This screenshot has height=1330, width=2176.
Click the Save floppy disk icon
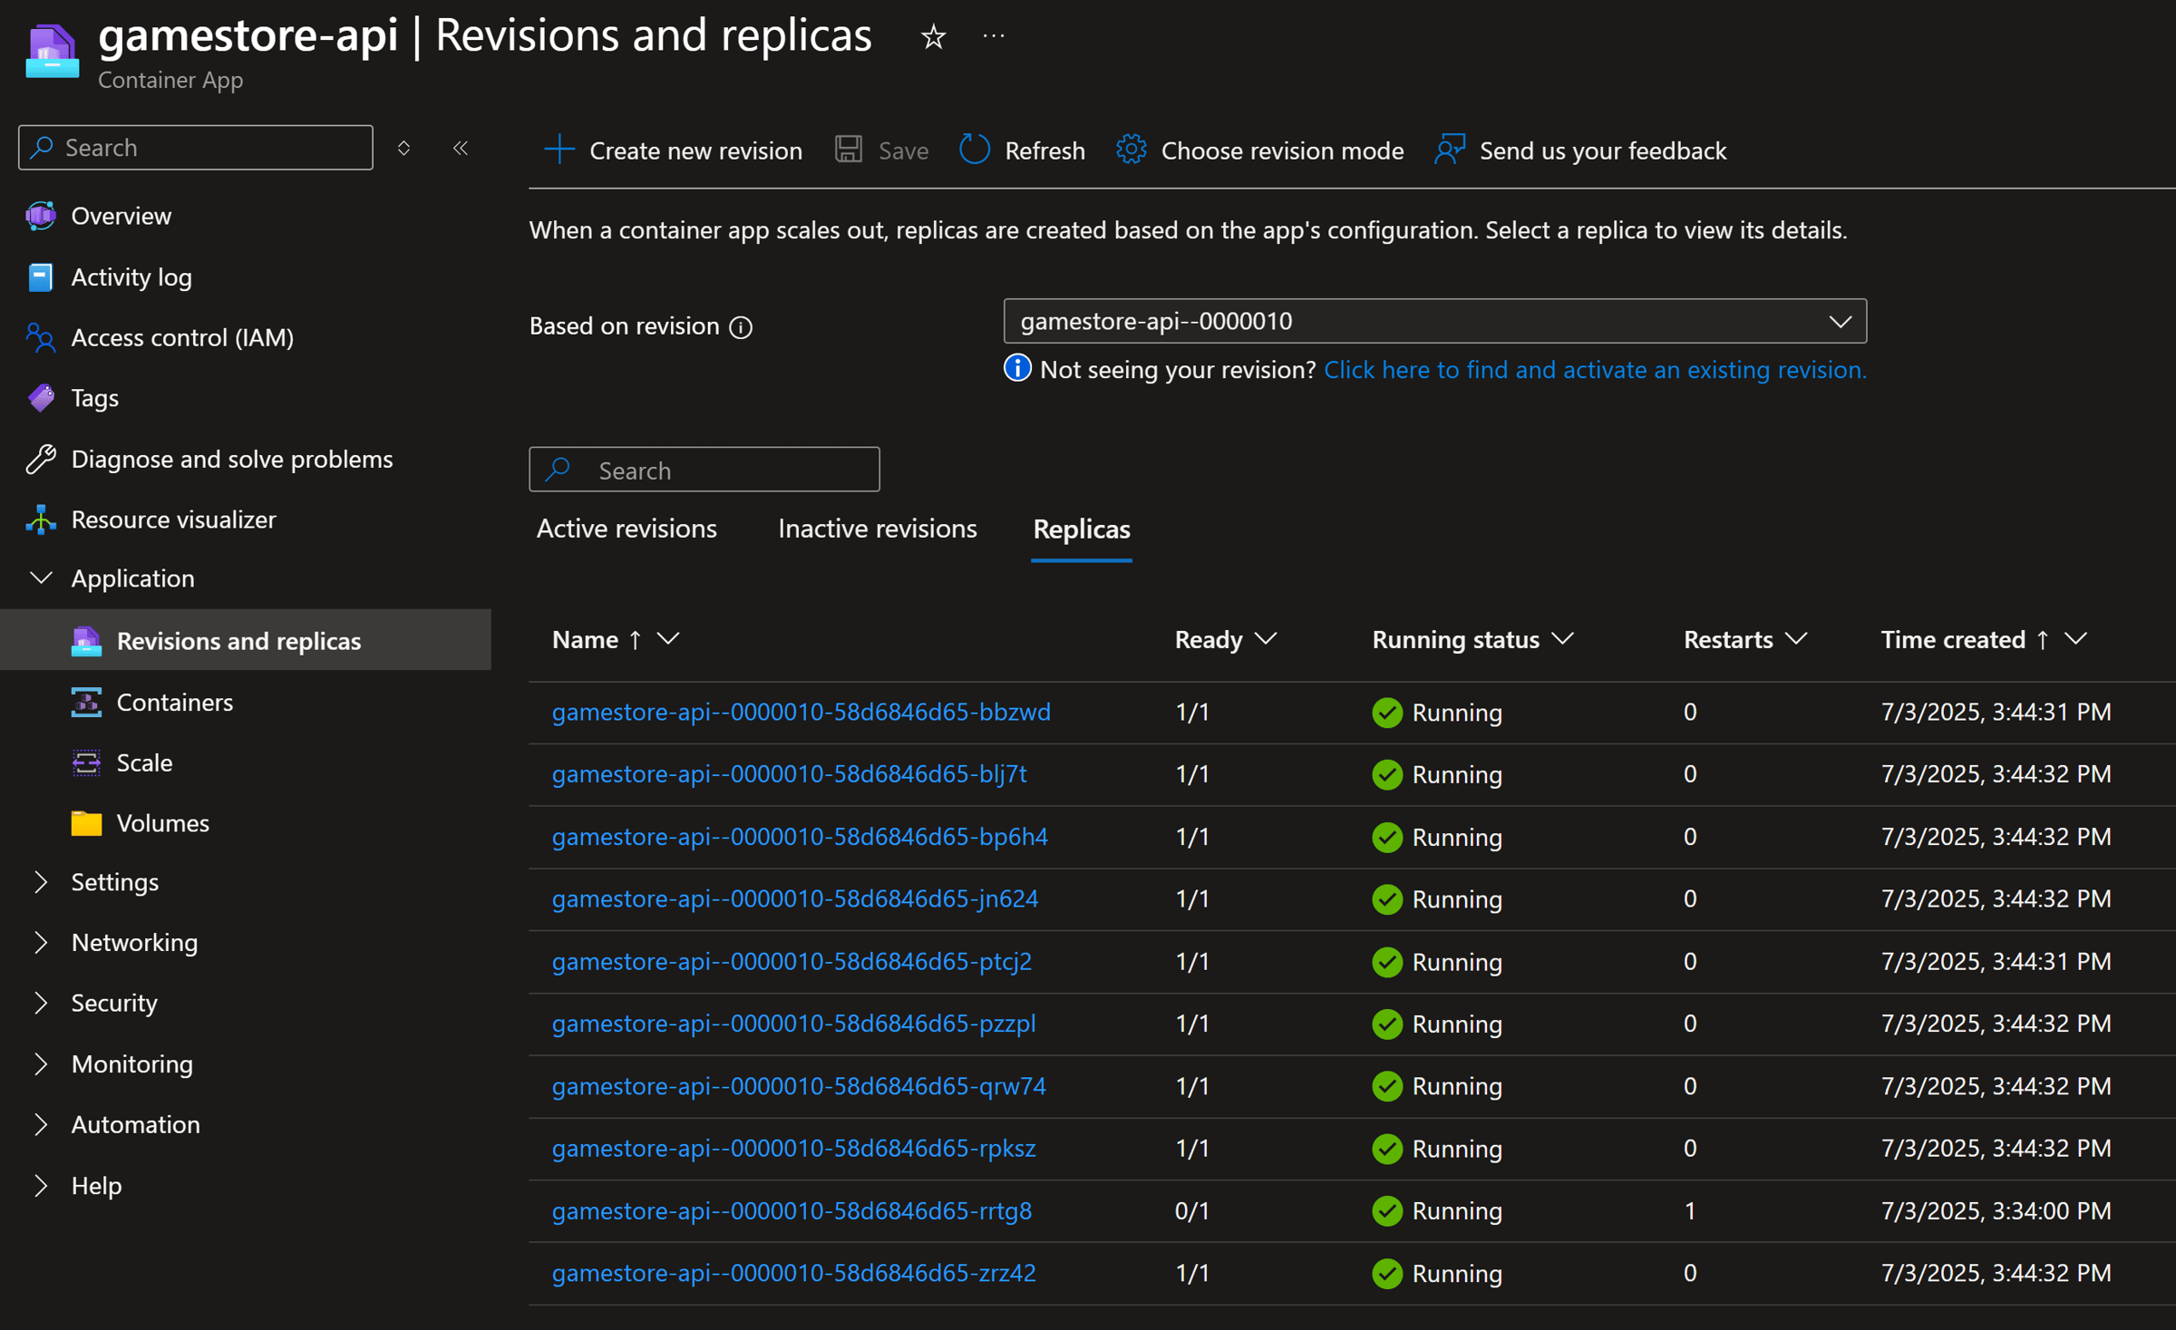pos(849,150)
